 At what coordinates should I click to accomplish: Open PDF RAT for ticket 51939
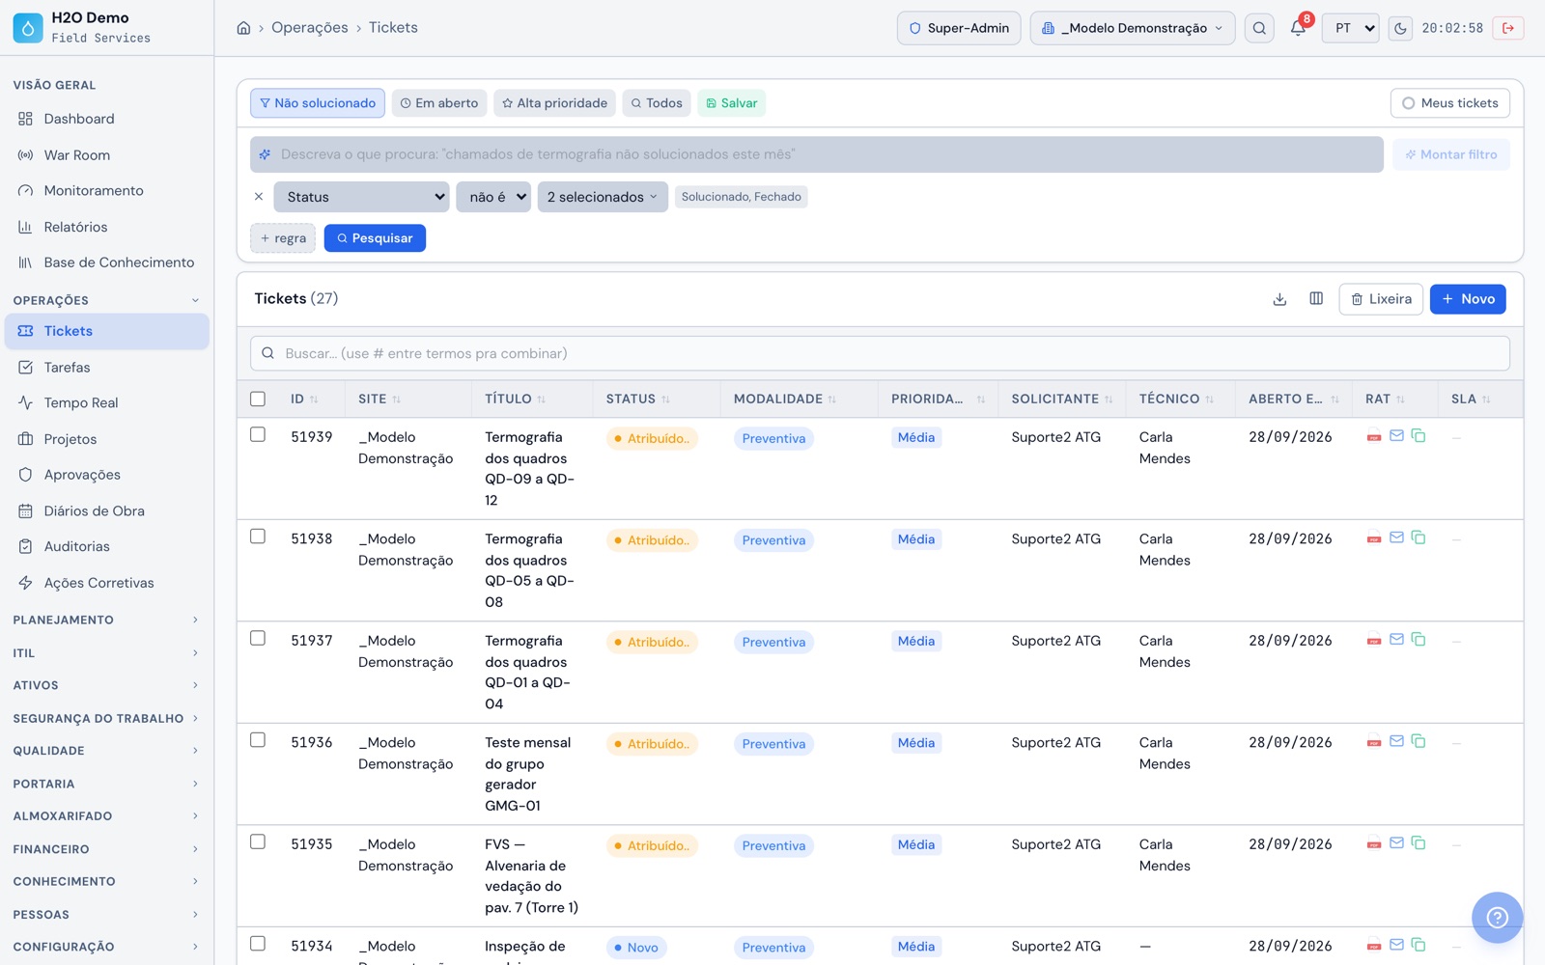coord(1374,436)
